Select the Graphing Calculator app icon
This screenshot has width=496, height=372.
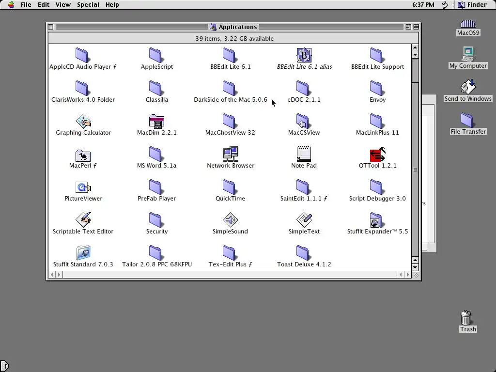(x=83, y=121)
